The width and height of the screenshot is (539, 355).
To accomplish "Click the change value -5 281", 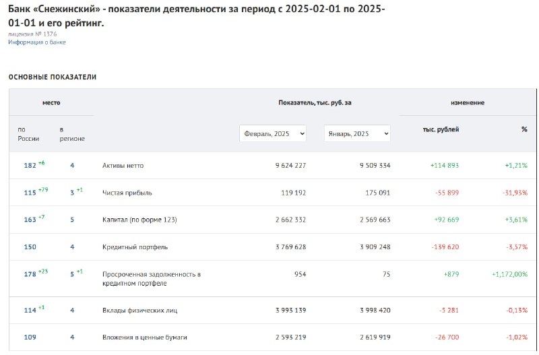I will point(449,311).
